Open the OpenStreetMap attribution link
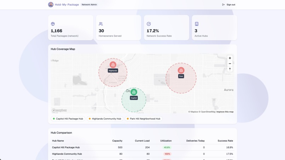The width and height of the screenshot is (285, 160). tap(207, 112)
